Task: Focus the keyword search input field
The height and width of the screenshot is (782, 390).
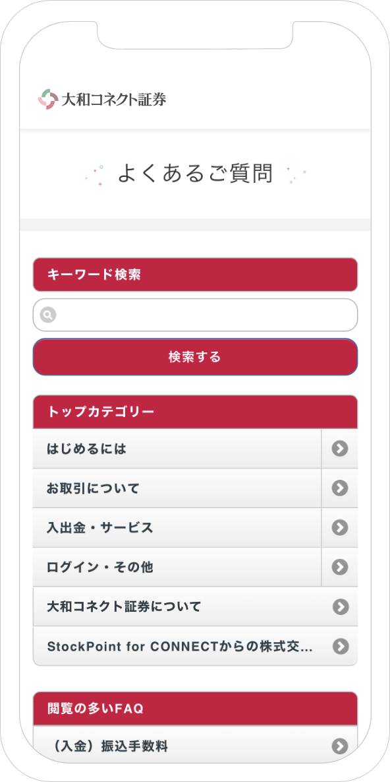Action: [x=195, y=315]
